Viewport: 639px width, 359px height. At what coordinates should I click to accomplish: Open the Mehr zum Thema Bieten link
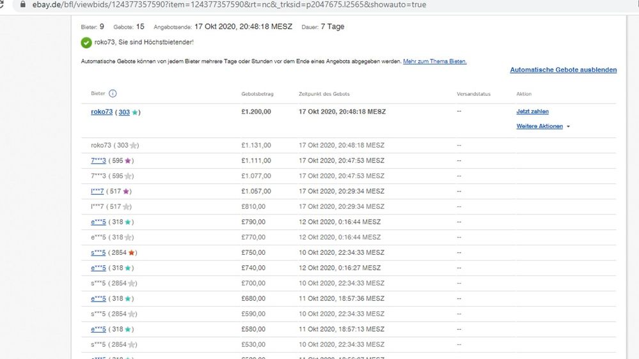click(x=435, y=61)
